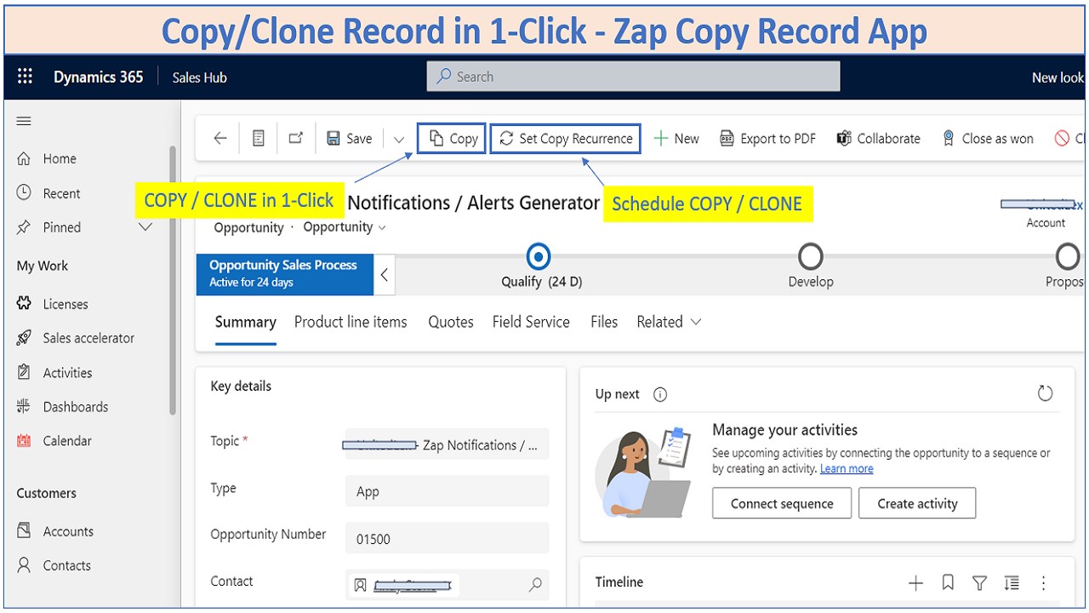Click the Calendar icon in sidebar

tap(24, 441)
